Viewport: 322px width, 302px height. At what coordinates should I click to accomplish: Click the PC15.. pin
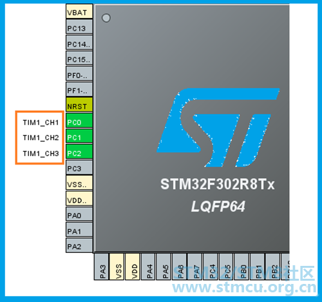pyautogui.click(x=79, y=58)
